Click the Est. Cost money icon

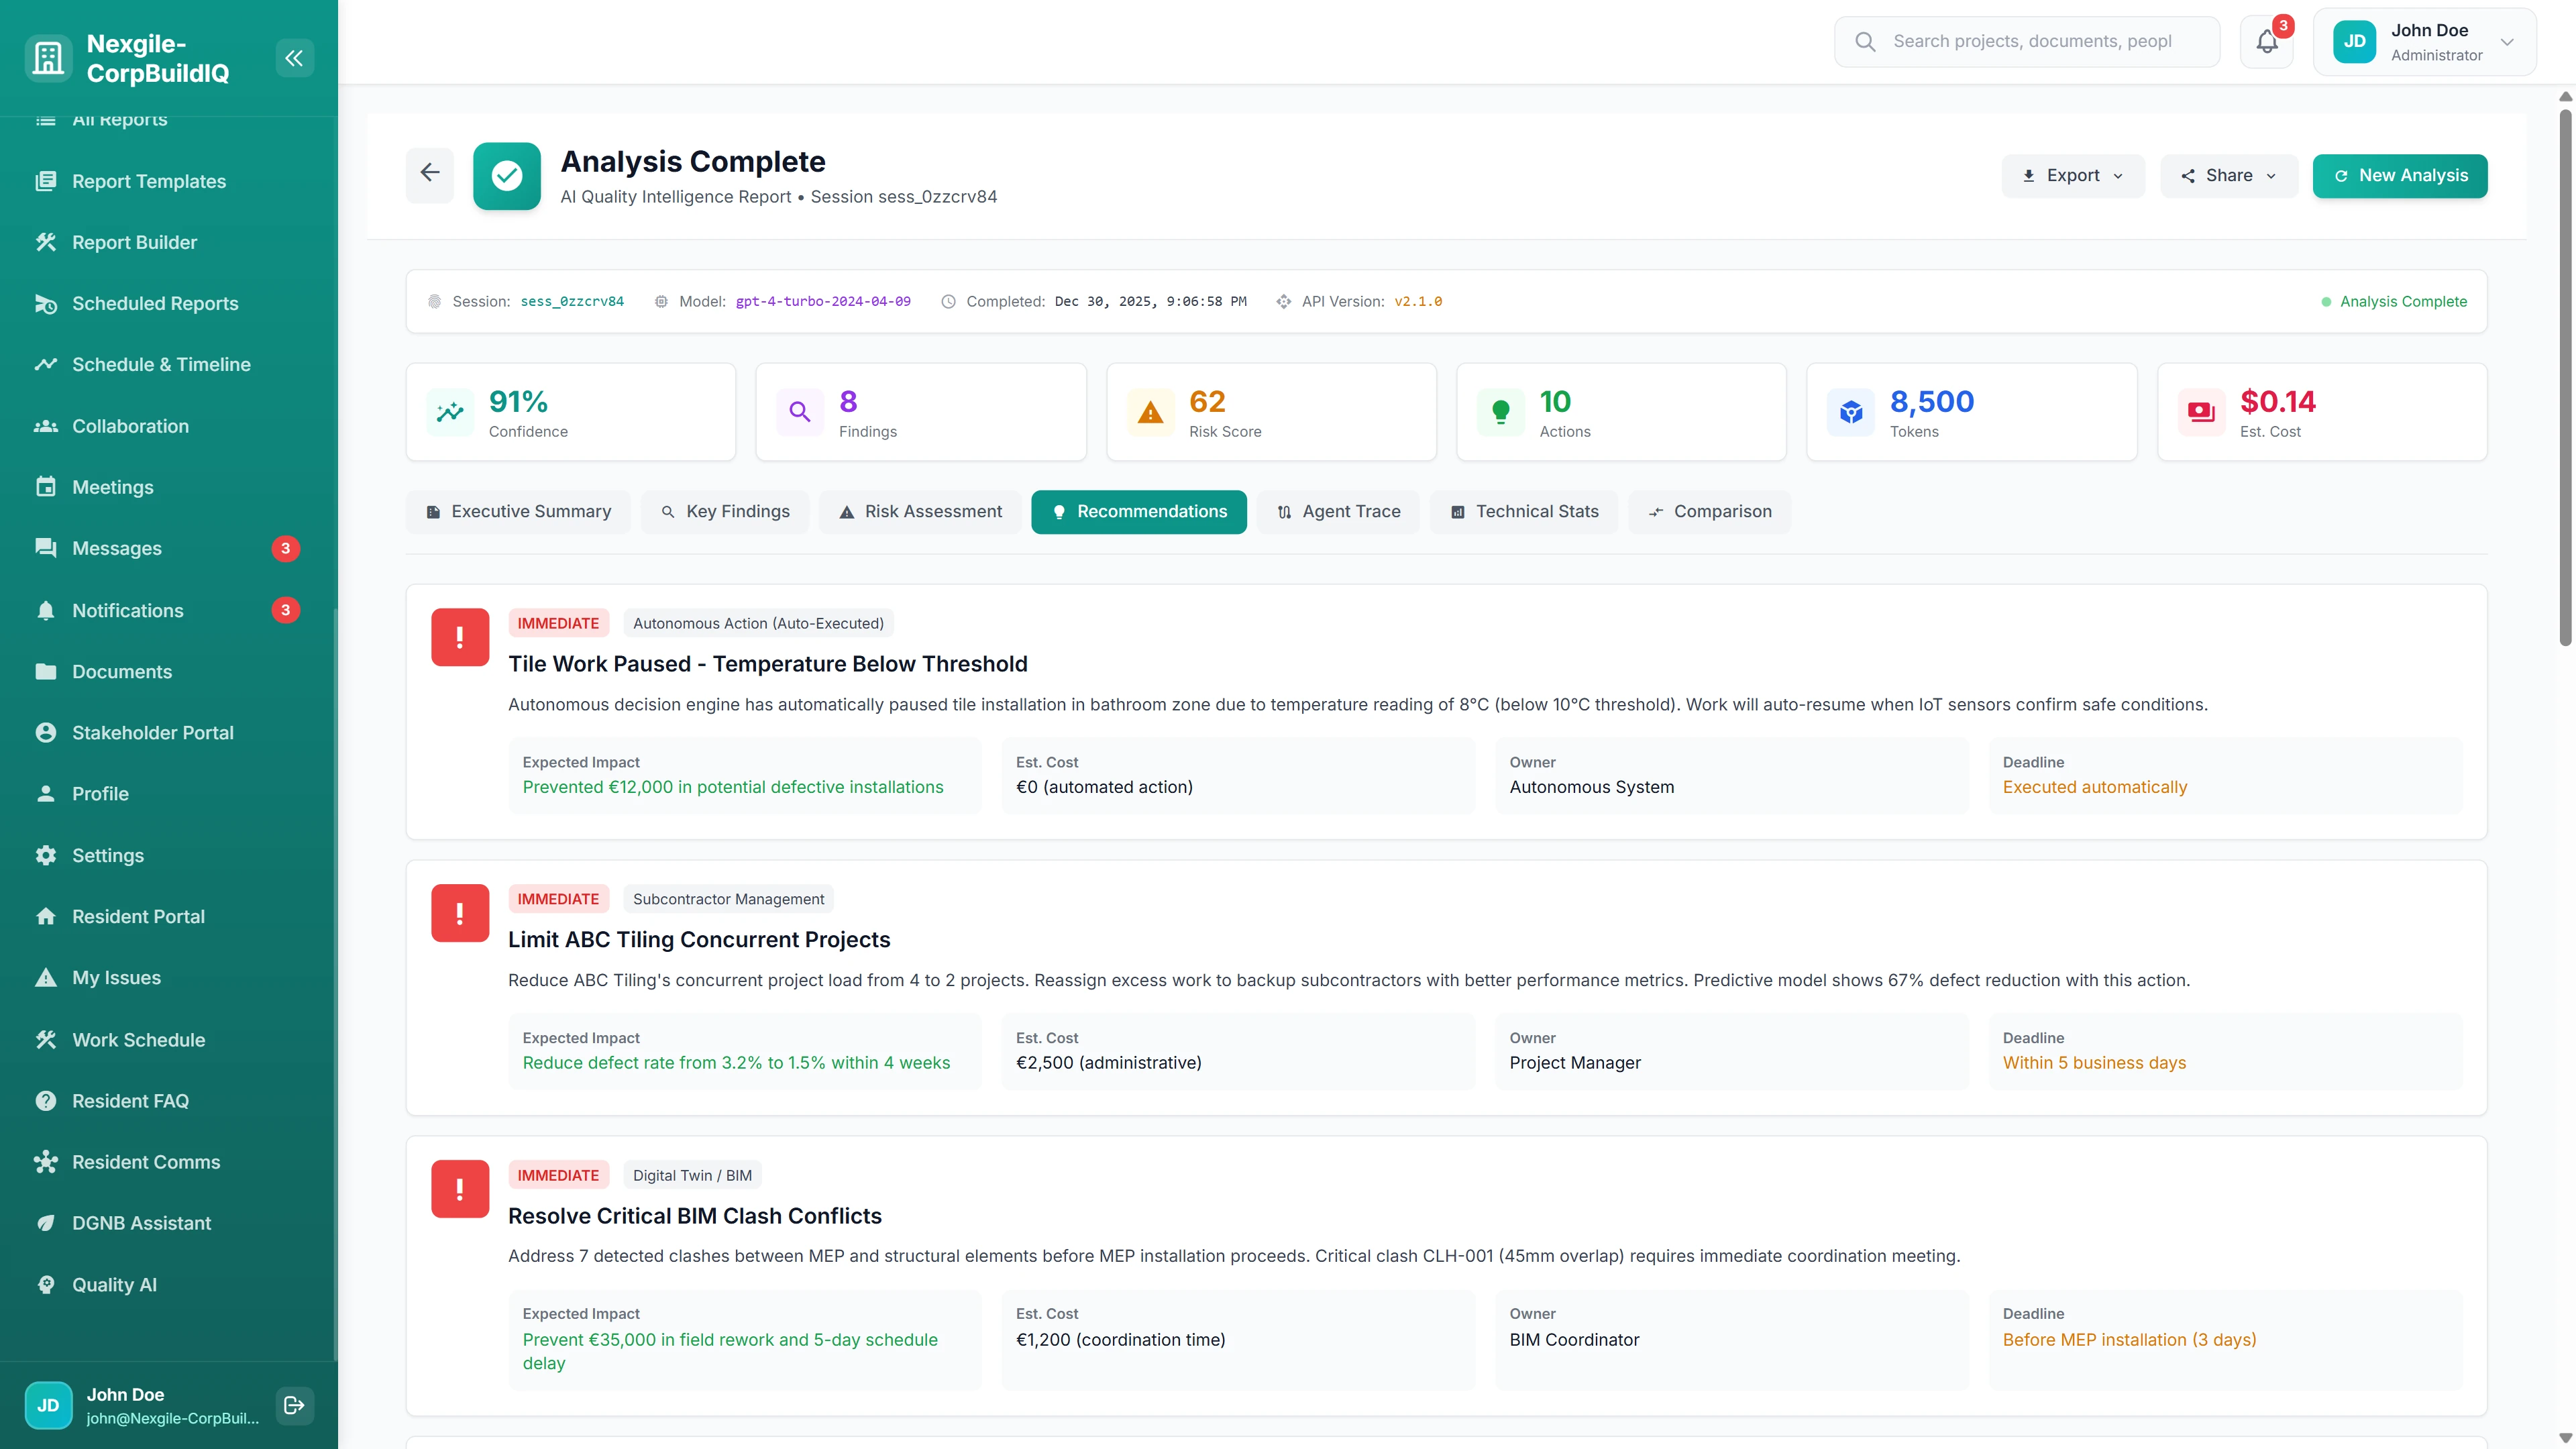tap(2200, 412)
